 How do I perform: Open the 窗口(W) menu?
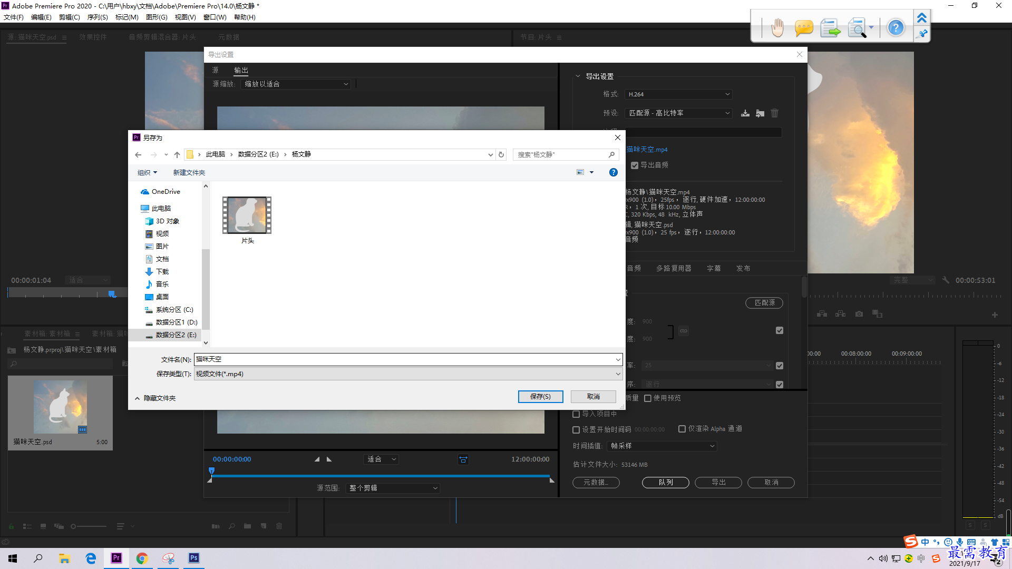point(215,17)
